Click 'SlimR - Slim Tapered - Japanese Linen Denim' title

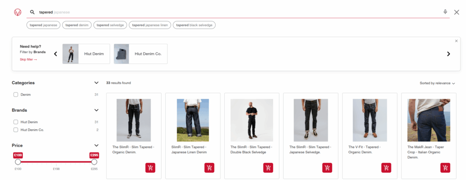[x=189, y=150]
